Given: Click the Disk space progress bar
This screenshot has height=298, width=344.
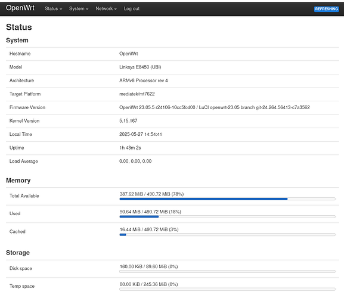Looking at the screenshot, I should (x=227, y=271).
